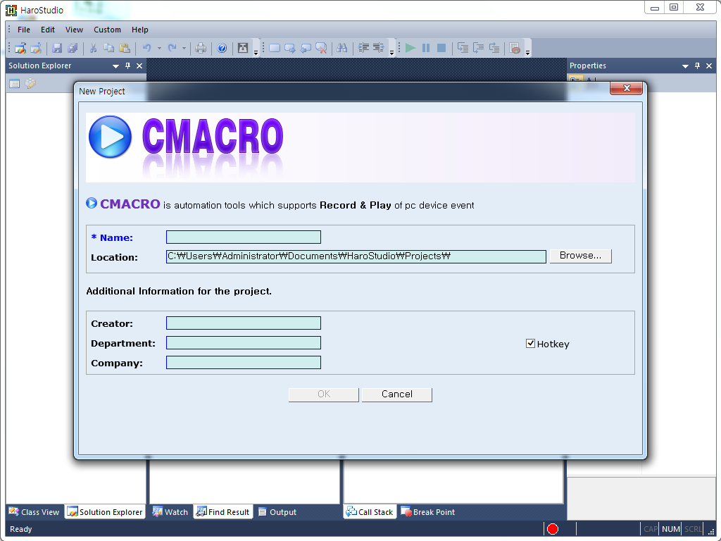Viewport: 721px width, 541px height.
Task: Click the Step Over debug icon
Action: point(478,48)
